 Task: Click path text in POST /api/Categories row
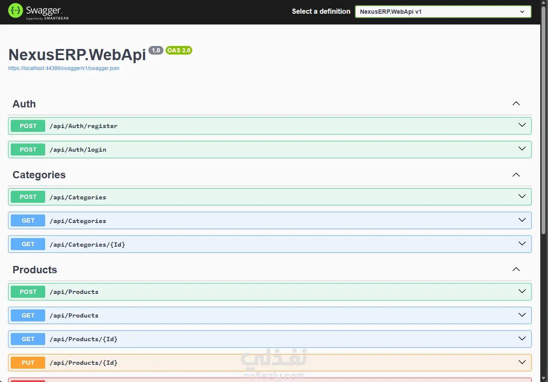(78, 197)
